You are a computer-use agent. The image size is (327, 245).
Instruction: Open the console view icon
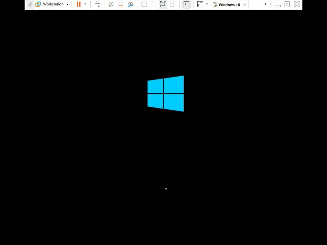pyautogui.click(x=186, y=4)
